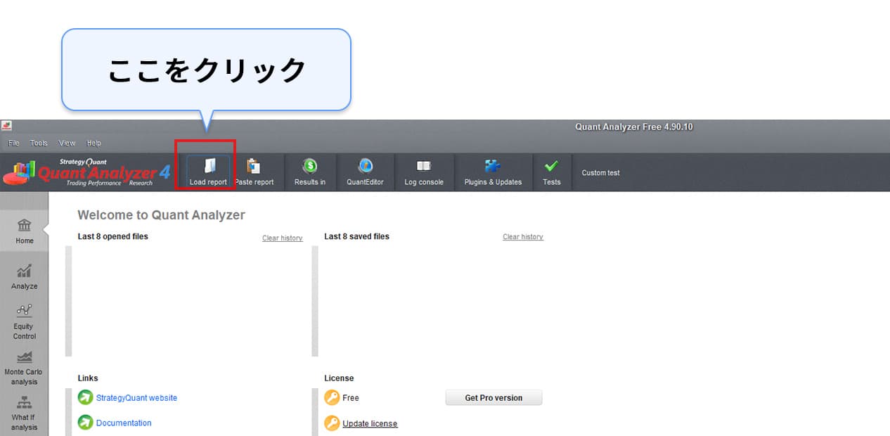Click green arrow icon beside Documentation
This screenshot has width=890, height=436.
click(86, 423)
